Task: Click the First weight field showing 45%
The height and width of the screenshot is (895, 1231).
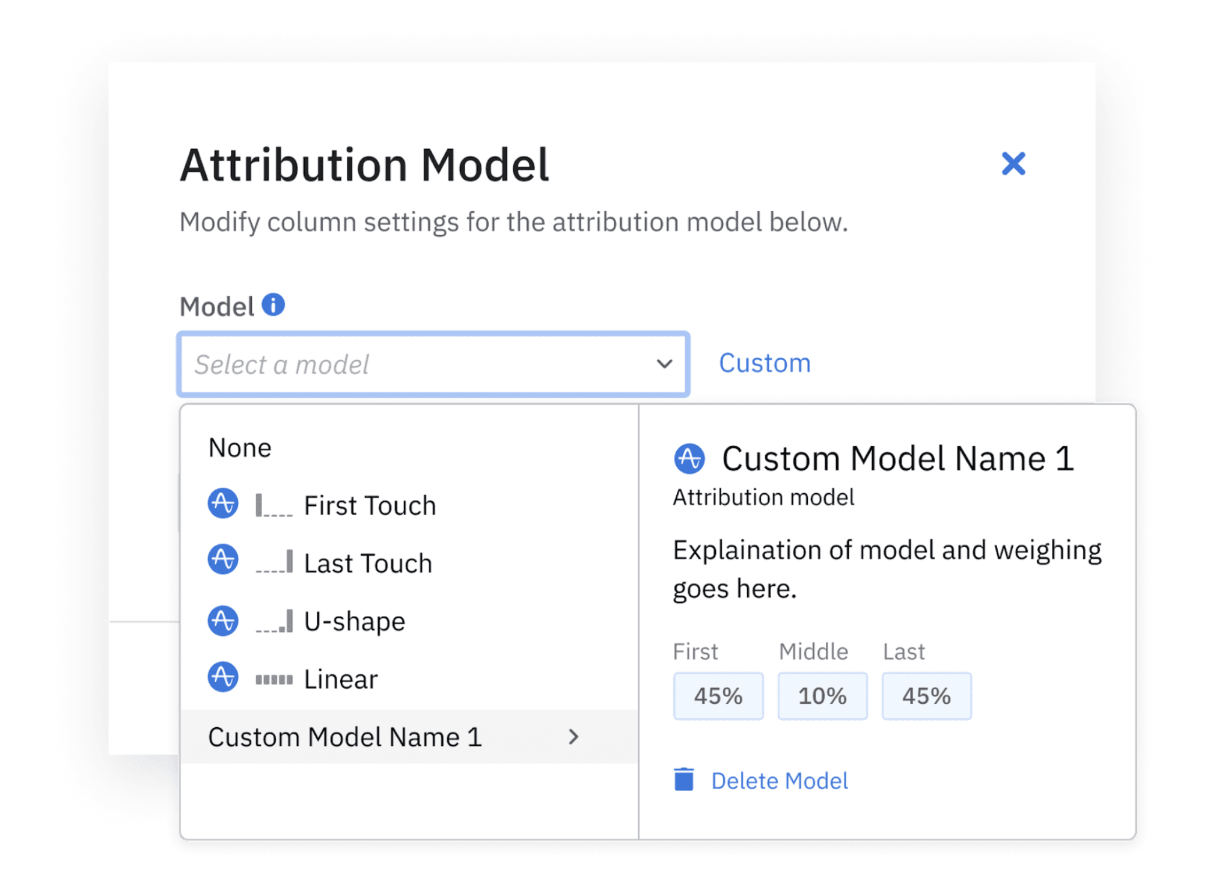Action: click(718, 695)
